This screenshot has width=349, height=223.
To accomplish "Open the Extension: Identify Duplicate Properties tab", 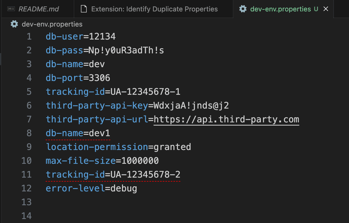I will point(154,9).
